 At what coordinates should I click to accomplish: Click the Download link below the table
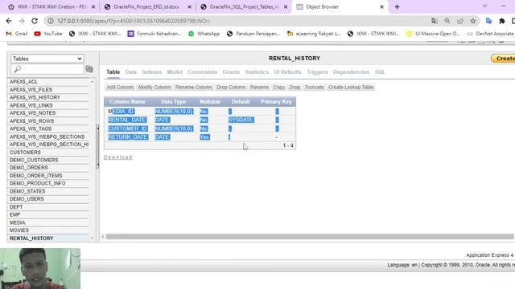tap(118, 157)
